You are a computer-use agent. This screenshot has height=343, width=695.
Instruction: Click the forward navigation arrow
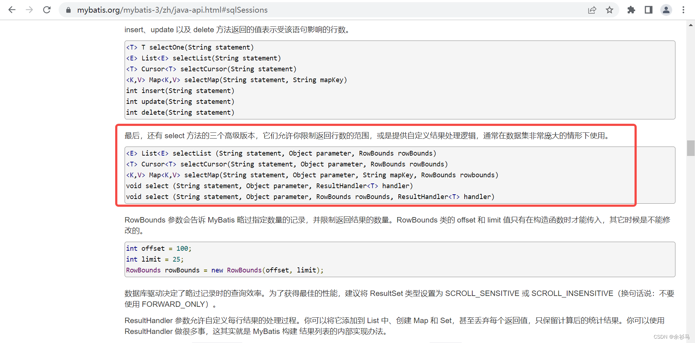pyautogui.click(x=29, y=10)
